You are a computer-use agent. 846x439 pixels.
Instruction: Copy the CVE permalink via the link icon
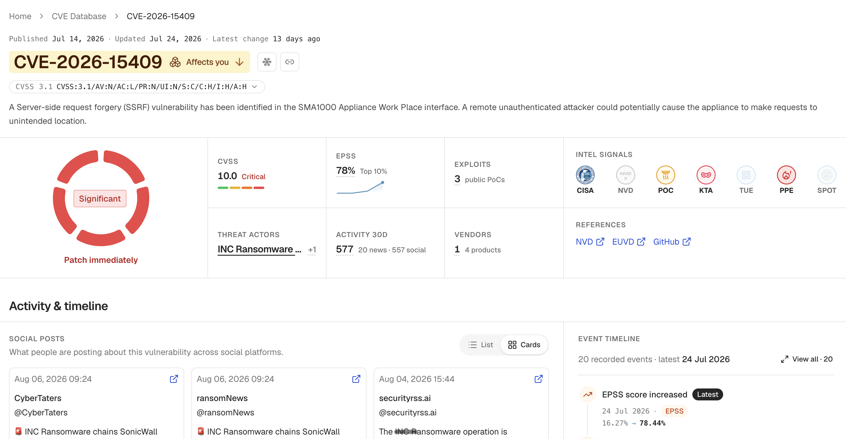(x=289, y=62)
